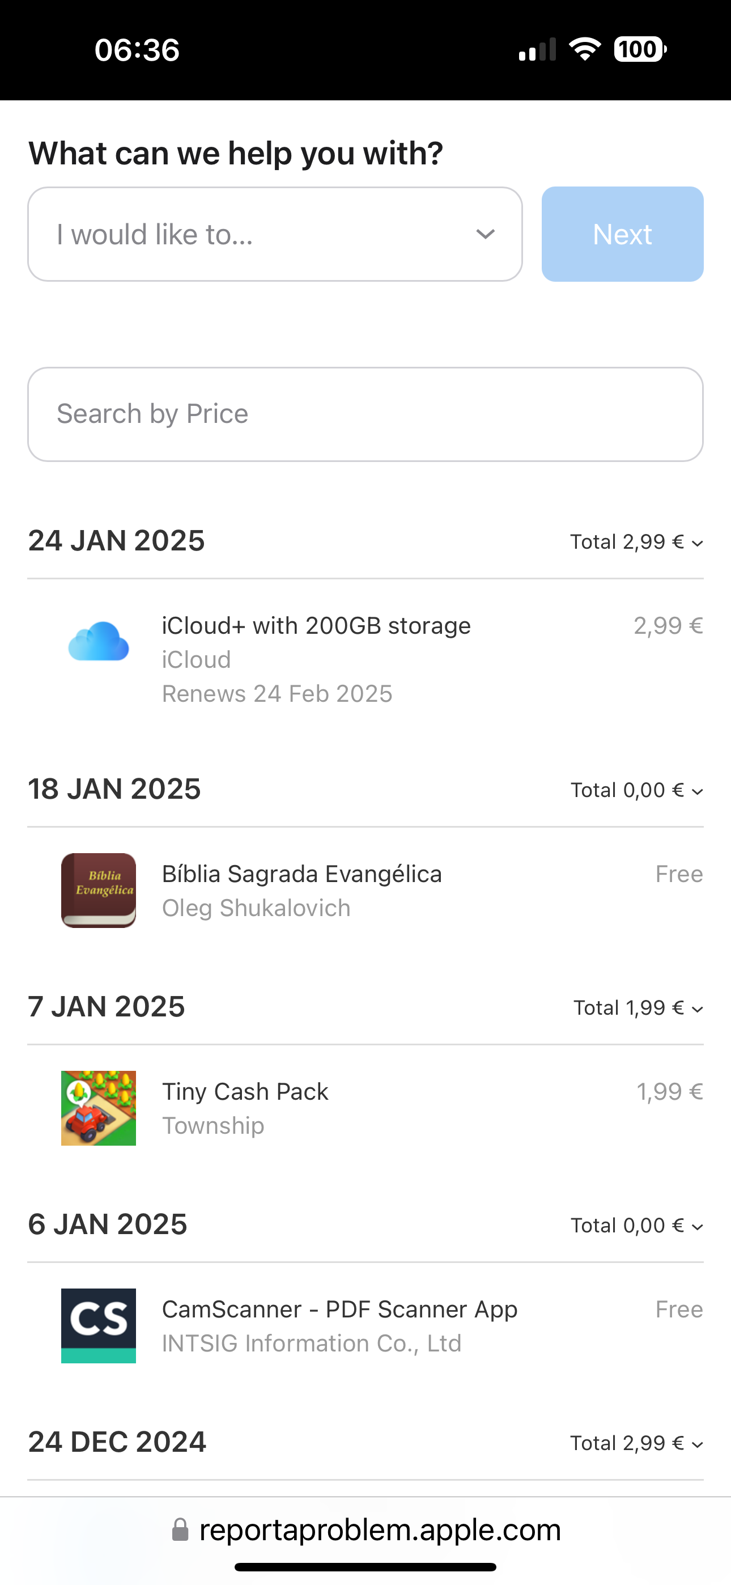Expand the 6 Jan 2025 total
The image size is (731, 1585).
[x=697, y=1226]
